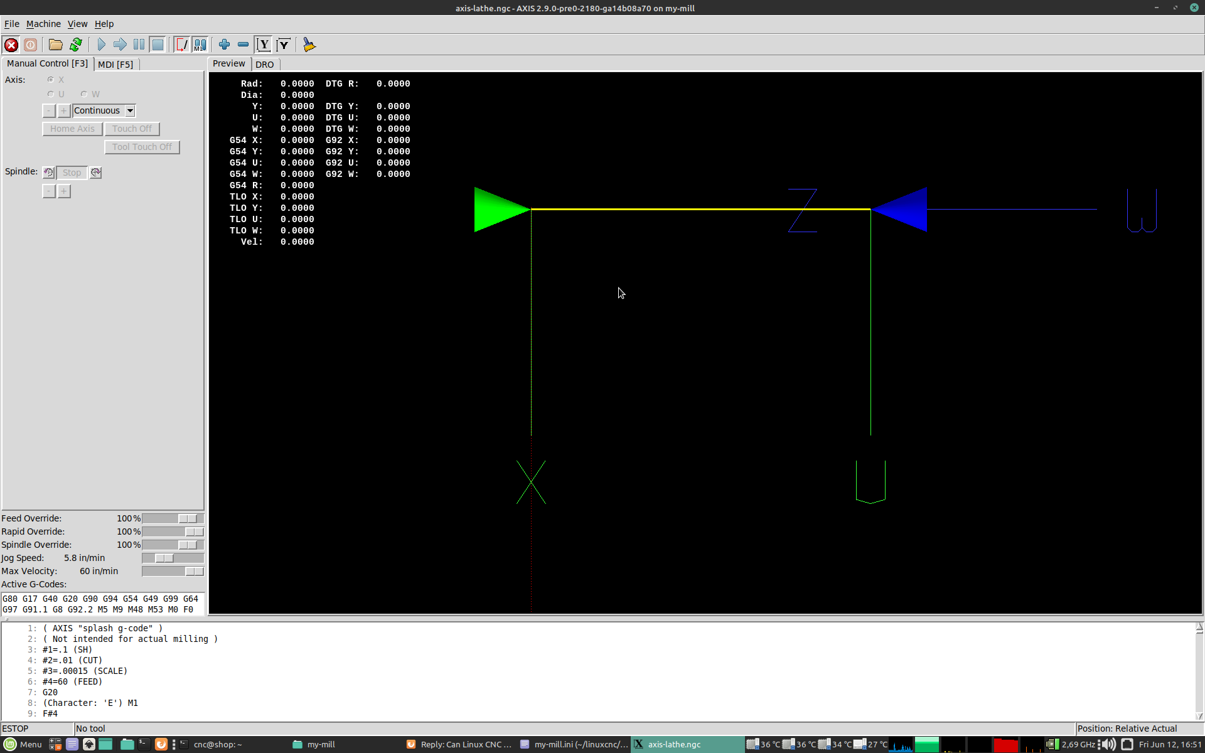
Task: Zoom in with the plus icon
Action: 224,45
